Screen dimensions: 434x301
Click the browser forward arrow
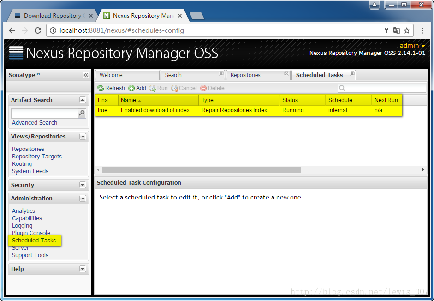pos(25,30)
